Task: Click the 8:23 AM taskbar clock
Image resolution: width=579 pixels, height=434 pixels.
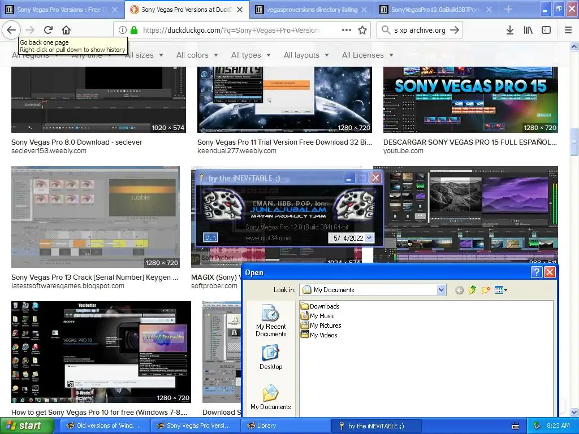Action: click(558, 426)
